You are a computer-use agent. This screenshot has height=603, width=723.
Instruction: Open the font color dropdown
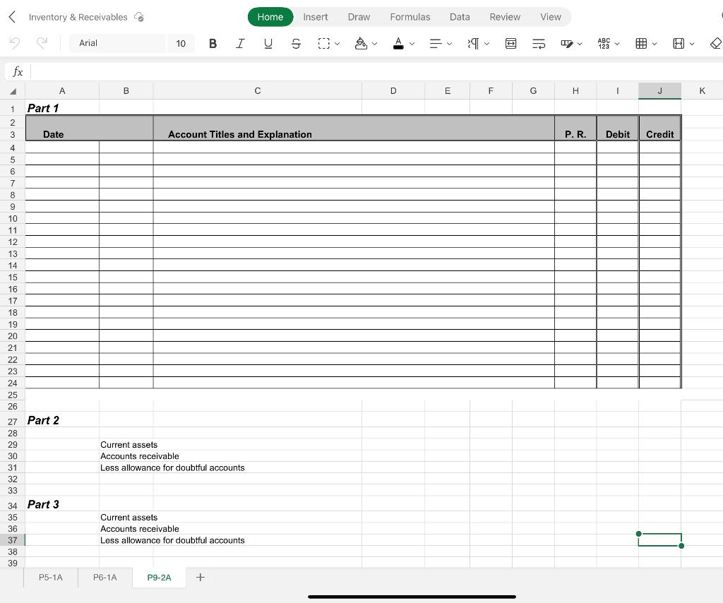click(x=411, y=43)
